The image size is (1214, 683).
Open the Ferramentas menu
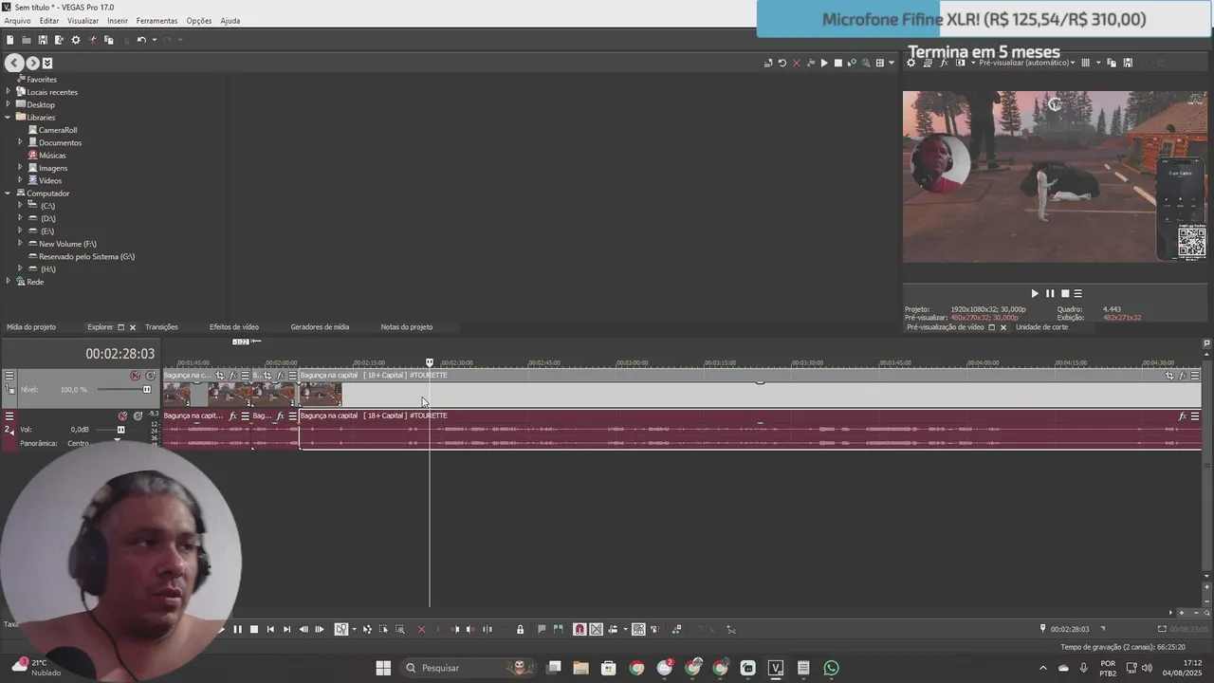click(156, 21)
